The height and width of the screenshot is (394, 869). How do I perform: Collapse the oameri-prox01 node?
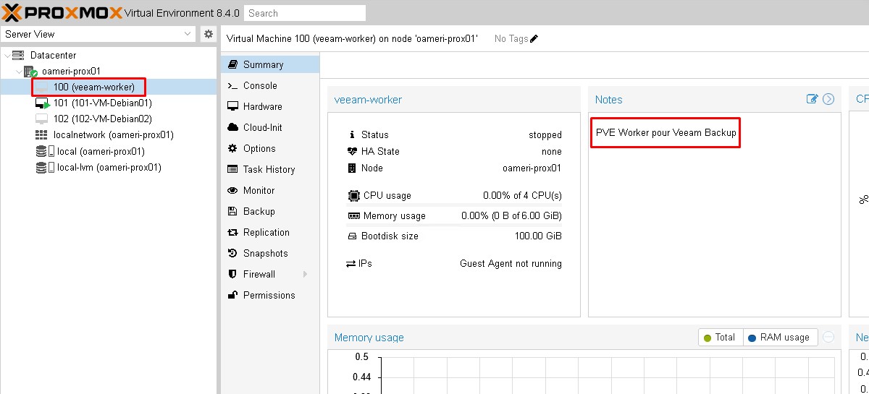tap(18, 72)
